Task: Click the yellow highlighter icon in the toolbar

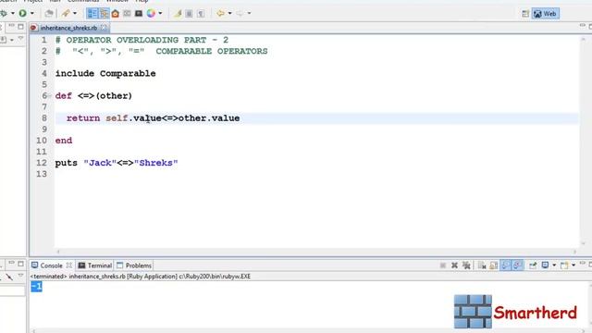Action: click(x=178, y=14)
